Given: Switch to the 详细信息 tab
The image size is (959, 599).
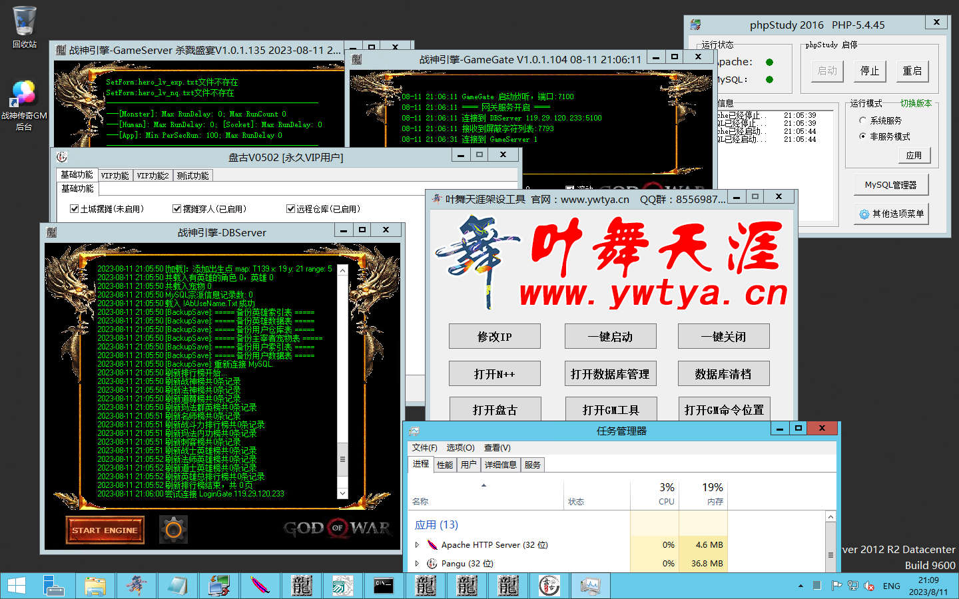Looking at the screenshot, I should (x=501, y=465).
